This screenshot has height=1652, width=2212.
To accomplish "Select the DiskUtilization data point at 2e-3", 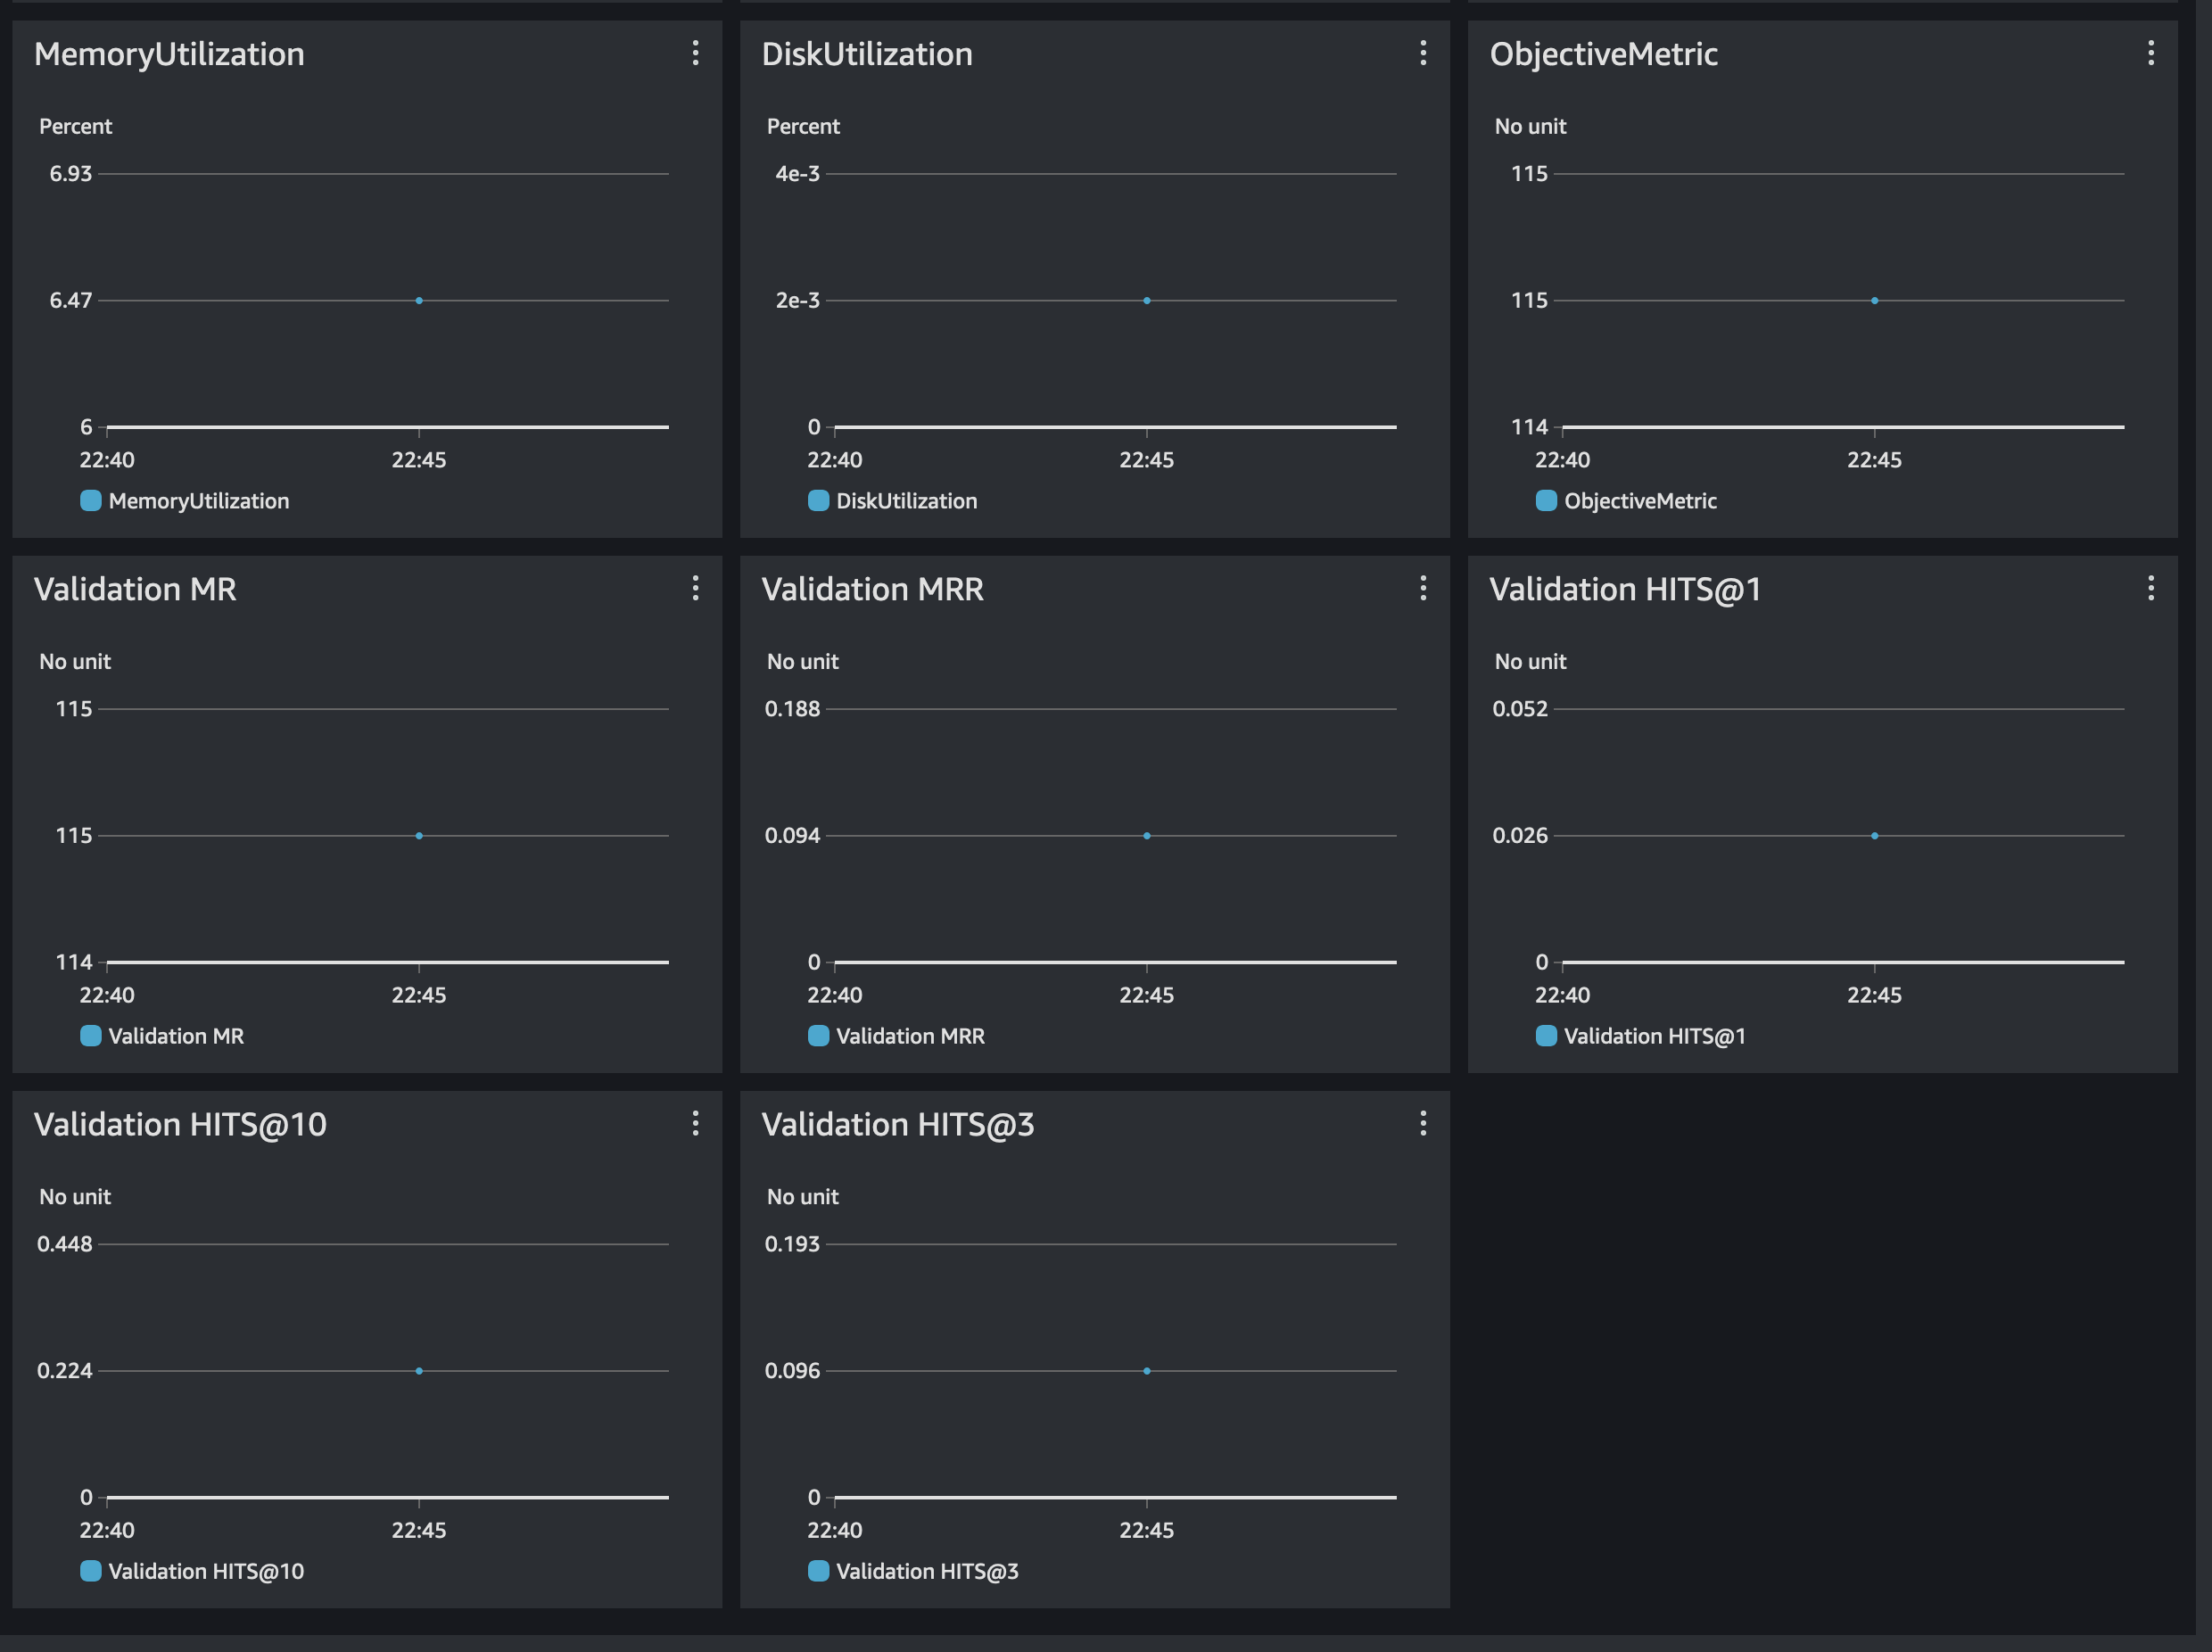I will coord(1147,300).
